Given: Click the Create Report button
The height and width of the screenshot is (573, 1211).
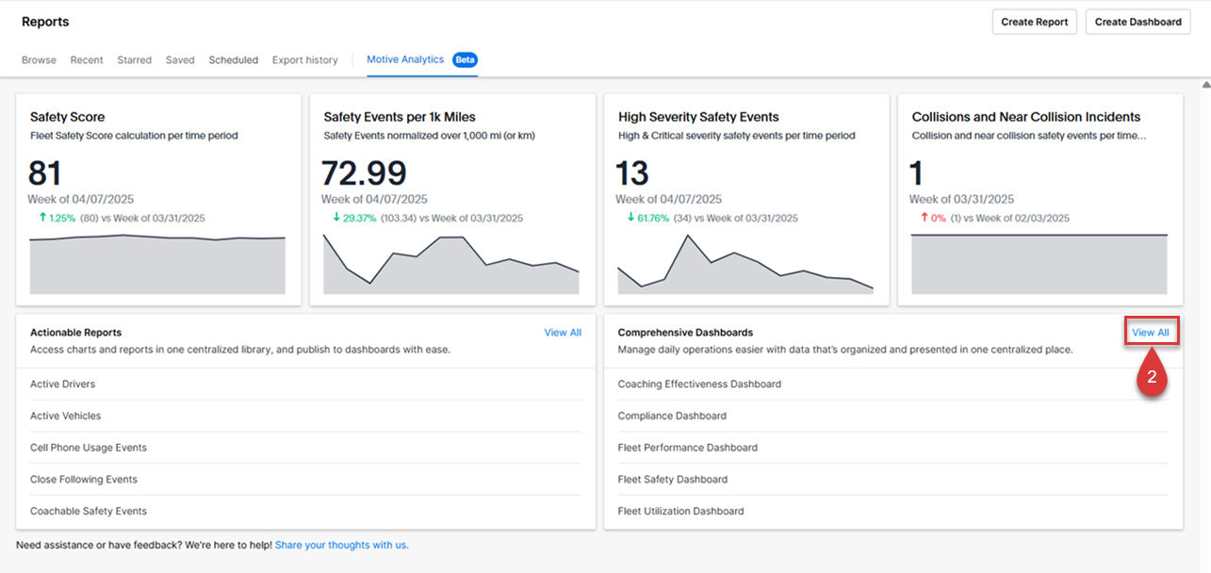Looking at the screenshot, I should [1035, 22].
